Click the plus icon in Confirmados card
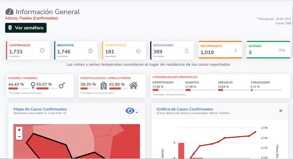The height and width of the screenshot is (159, 293). point(42,51)
